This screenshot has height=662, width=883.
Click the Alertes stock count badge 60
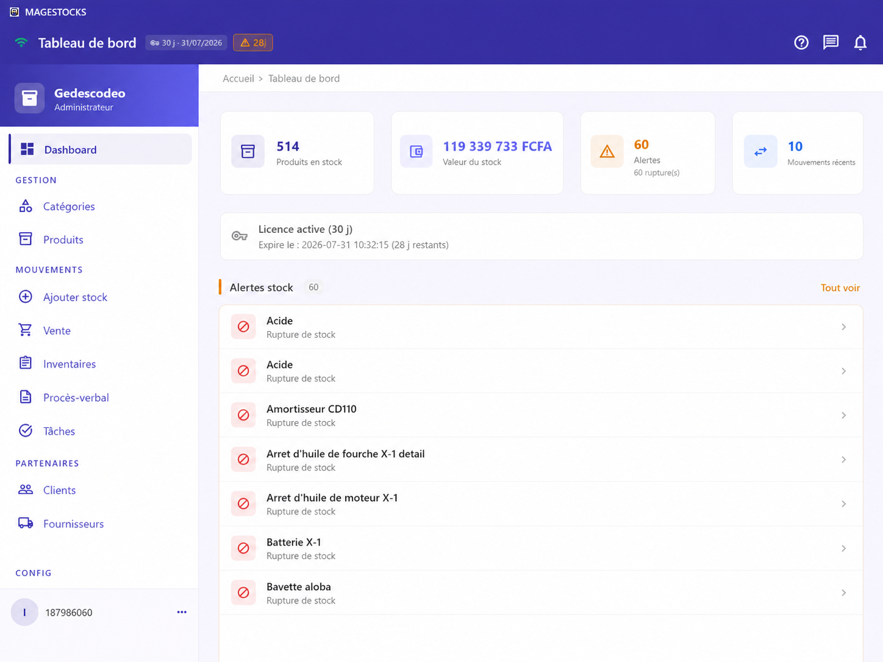313,287
